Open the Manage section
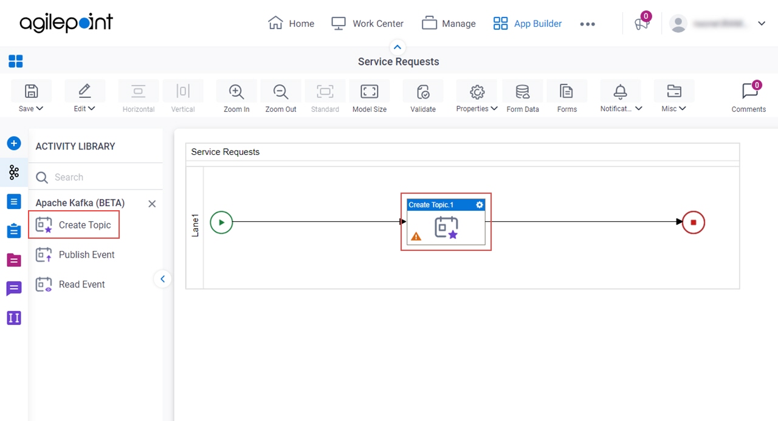Screen dimensions: 778x421 tap(449, 24)
